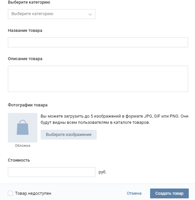Click the image upload hint paragraph
The width and height of the screenshot is (195, 200).
tap(114, 119)
